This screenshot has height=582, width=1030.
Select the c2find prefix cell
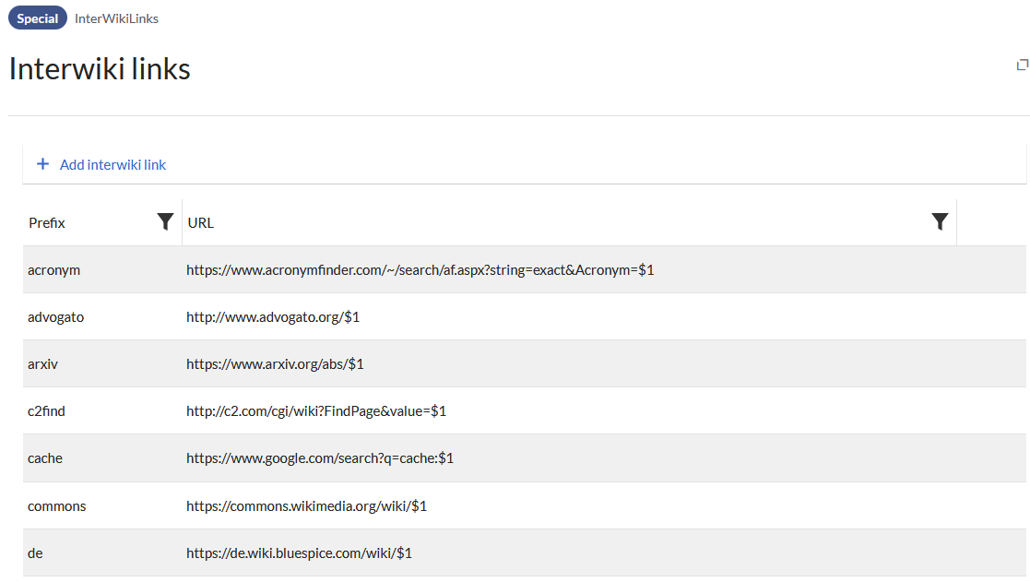pos(47,411)
